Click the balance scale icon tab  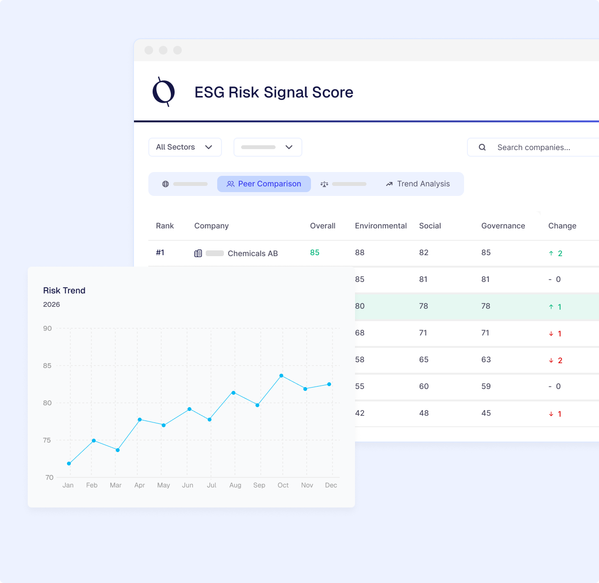tap(324, 184)
